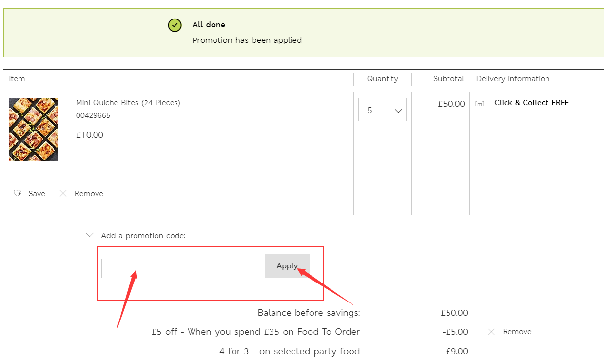Save the Mini Quiche Bites for later

37,194
